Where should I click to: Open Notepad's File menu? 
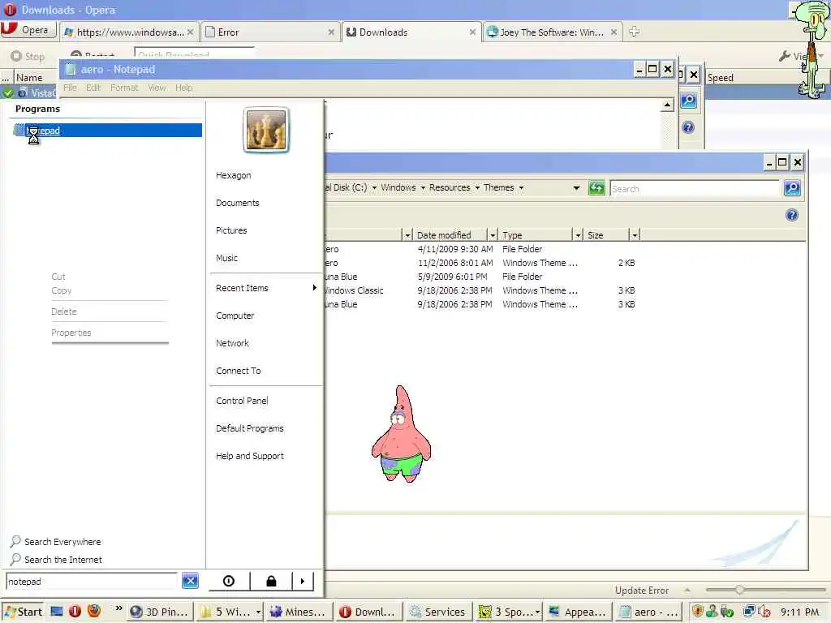pos(70,88)
